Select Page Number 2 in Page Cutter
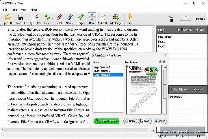This screenshot has height=139, width=208. [x=108, y=71]
